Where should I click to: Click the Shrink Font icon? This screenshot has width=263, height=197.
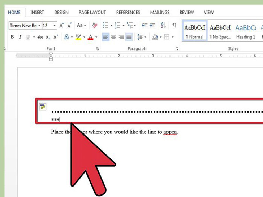tap(69, 26)
